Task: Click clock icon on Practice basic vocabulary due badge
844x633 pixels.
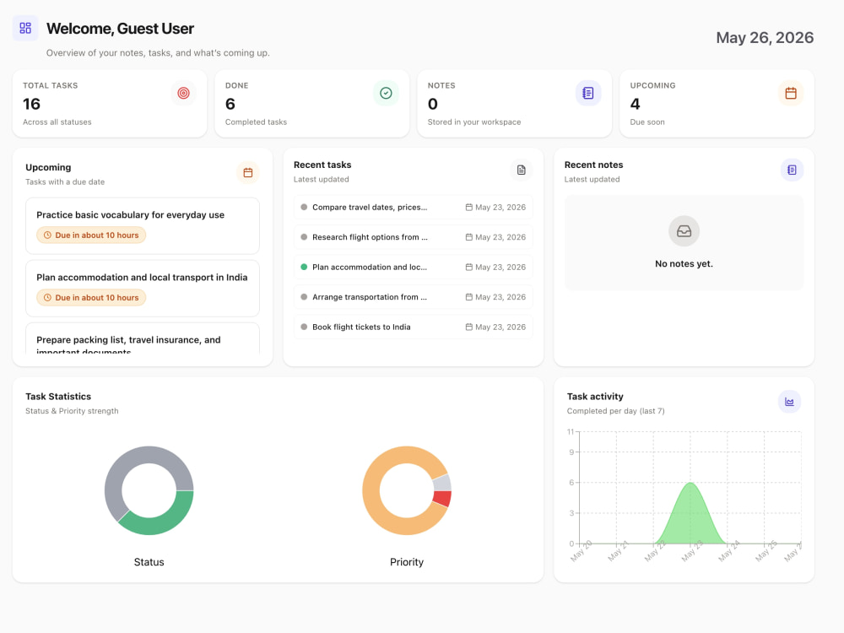Action: click(47, 235)
